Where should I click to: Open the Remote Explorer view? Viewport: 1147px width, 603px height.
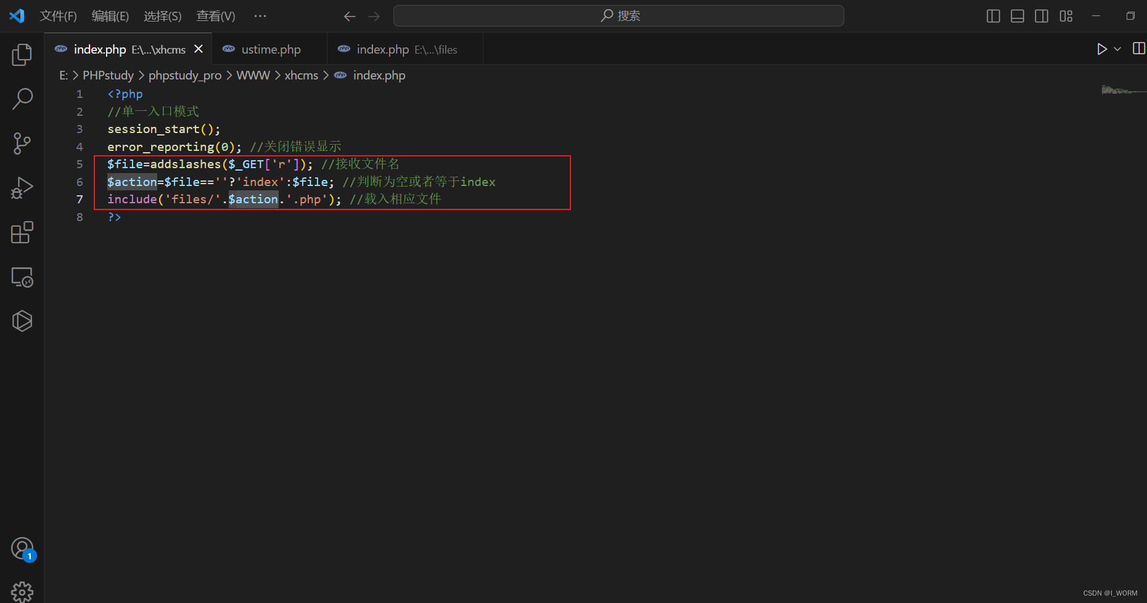(22, 277)
